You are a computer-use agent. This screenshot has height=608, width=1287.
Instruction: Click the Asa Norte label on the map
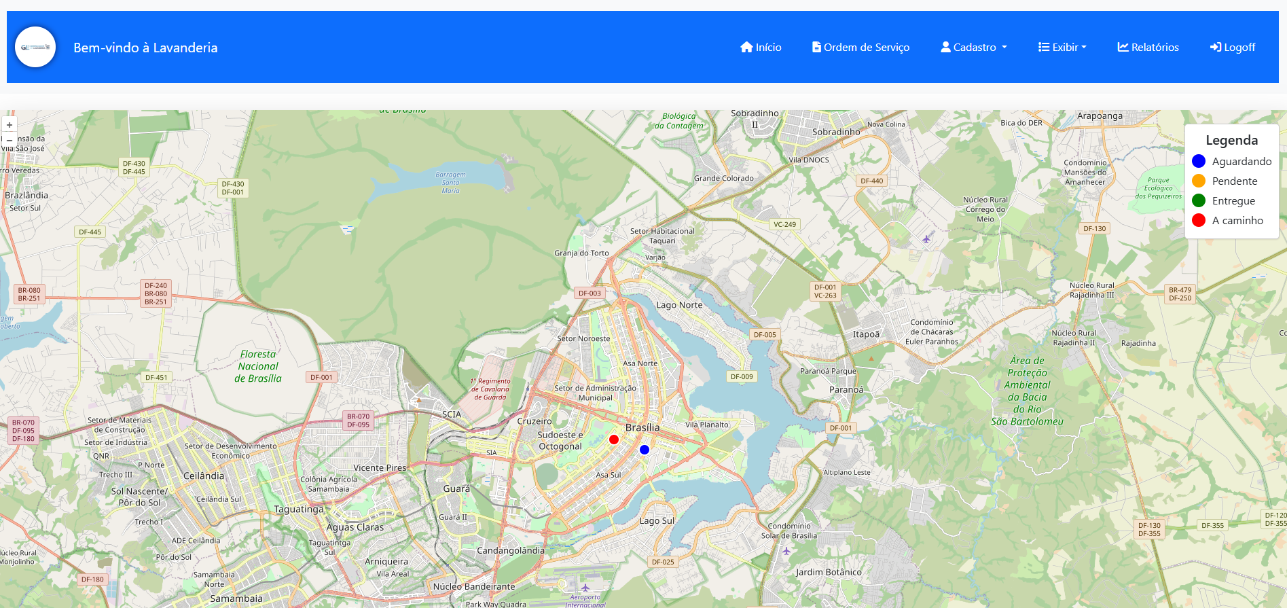640,363
